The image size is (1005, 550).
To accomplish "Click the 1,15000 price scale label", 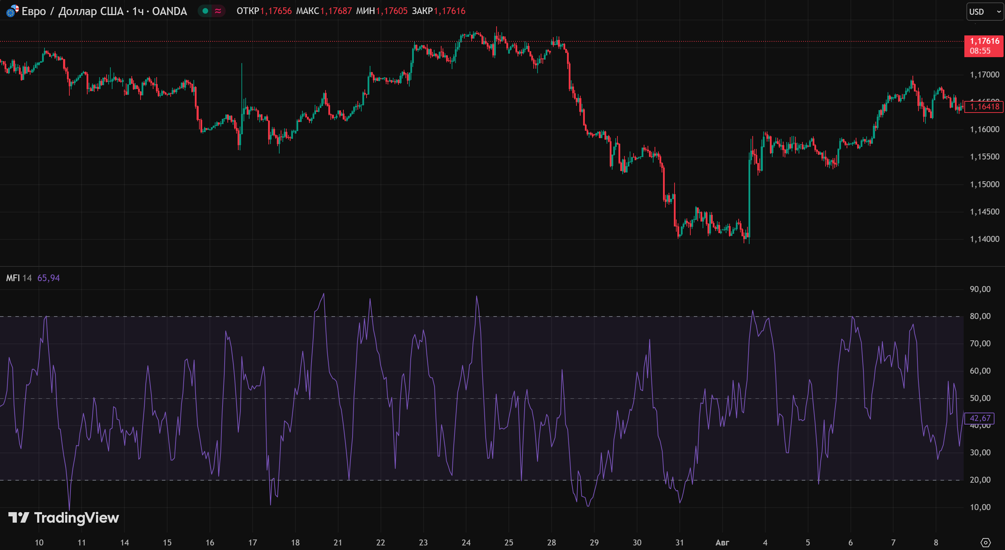I will [984, 184].
